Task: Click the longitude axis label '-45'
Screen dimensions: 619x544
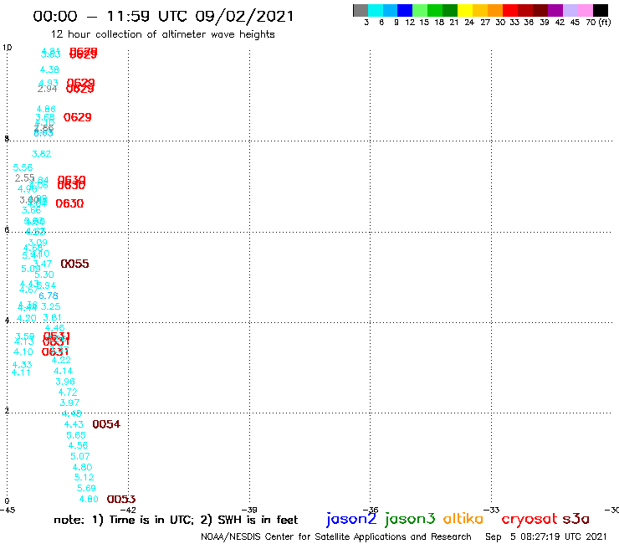Action: tap(8, 510)
